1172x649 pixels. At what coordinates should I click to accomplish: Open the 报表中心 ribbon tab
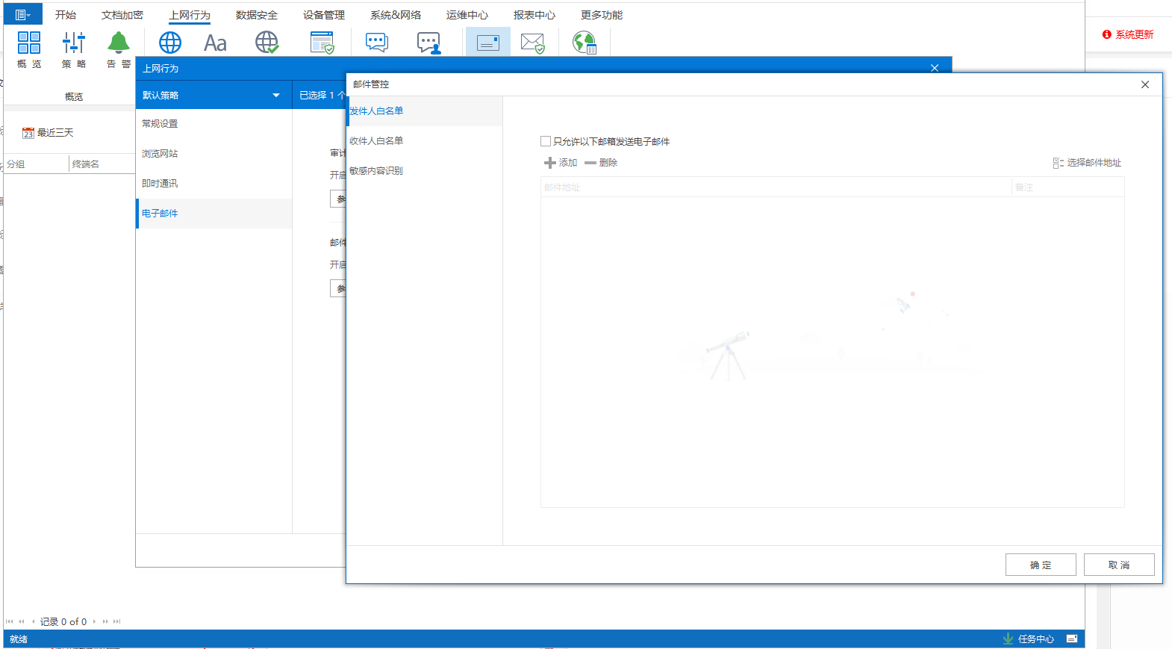534,15
